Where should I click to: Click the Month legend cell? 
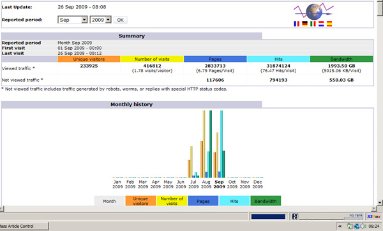[x=109, y=201]
